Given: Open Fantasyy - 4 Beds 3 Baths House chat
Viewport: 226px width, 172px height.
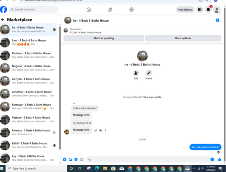Looking at the screenshot, I should click(x=28, y=107).
